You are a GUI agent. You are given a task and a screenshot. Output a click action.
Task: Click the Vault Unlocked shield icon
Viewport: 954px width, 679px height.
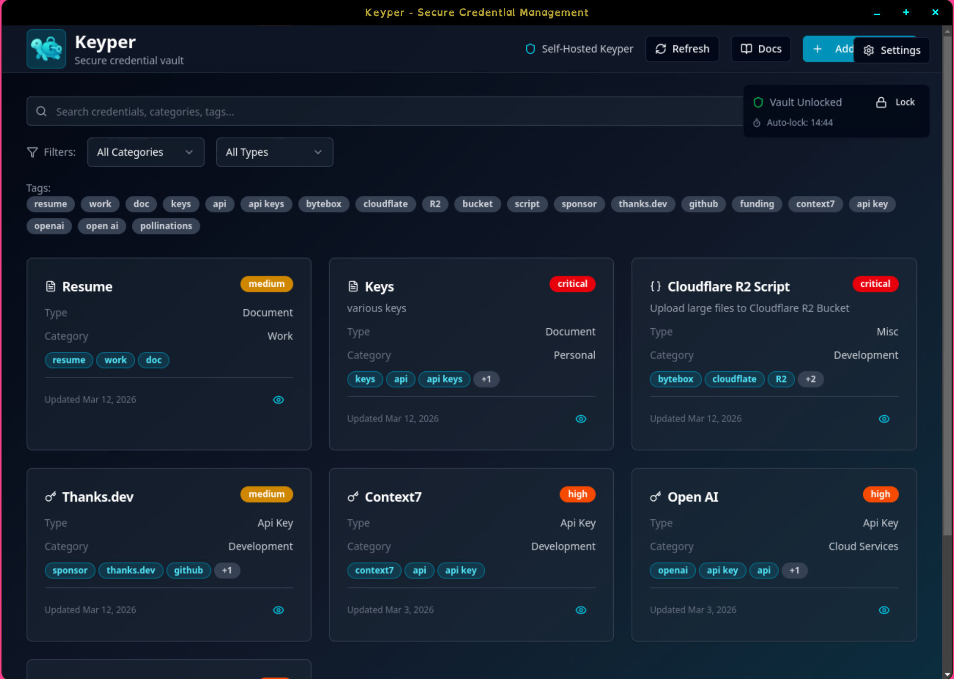pos(758,102)
